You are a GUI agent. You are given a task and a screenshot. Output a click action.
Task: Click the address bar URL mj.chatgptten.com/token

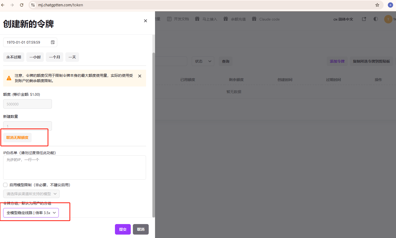point(61,5)
